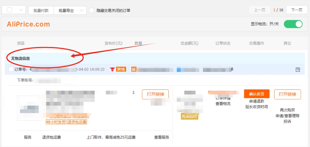The width and height of the screenshot is (310, 147).
Task: Click the 总金额(元) column header
Action: point(189,43)
